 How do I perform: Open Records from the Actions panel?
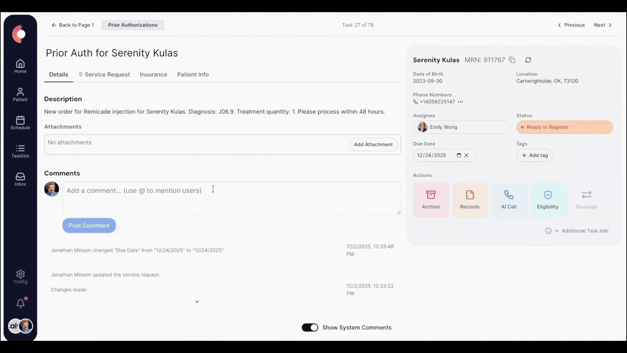pyautogui.click(x=470, y=199)
